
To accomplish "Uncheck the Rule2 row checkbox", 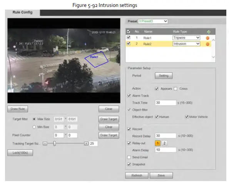I will 129,44.
